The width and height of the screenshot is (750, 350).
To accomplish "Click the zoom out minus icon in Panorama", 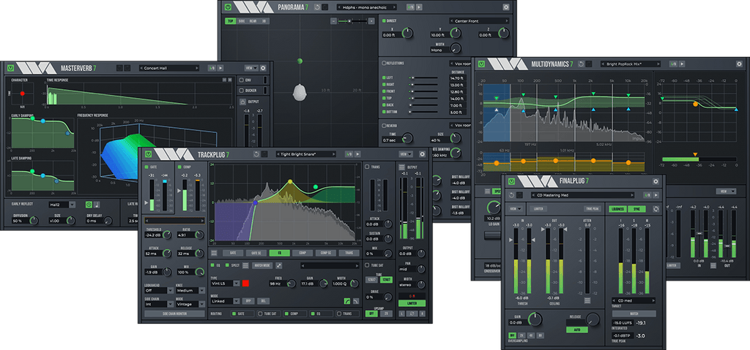I will pos(334,21).
